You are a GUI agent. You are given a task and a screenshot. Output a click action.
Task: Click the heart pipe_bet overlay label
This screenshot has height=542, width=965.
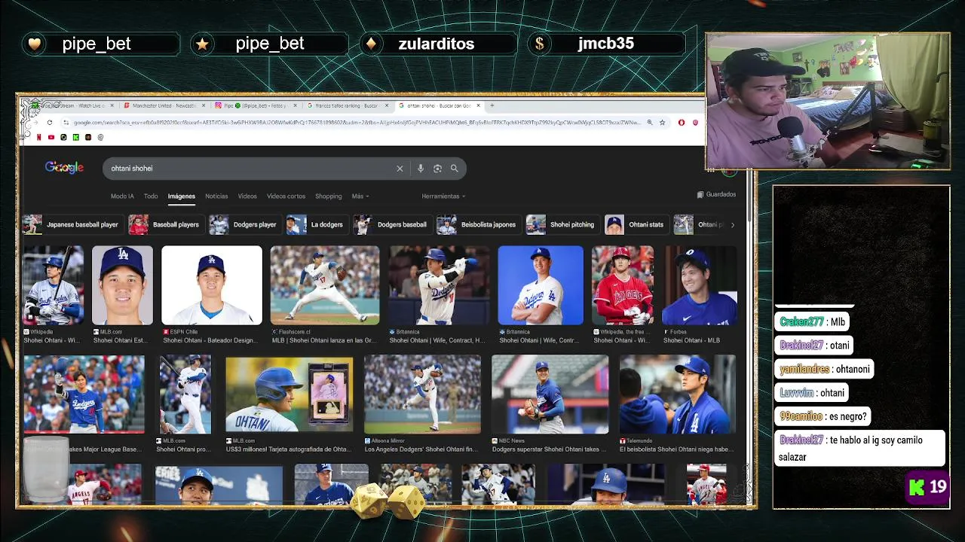click(x=101, y=44)
